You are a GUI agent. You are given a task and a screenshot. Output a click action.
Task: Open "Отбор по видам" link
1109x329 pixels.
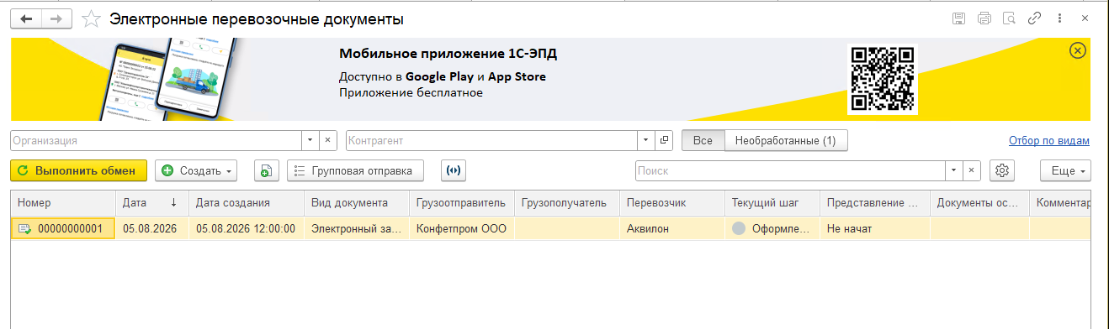pyautogui.click(x=1049, y=141)
